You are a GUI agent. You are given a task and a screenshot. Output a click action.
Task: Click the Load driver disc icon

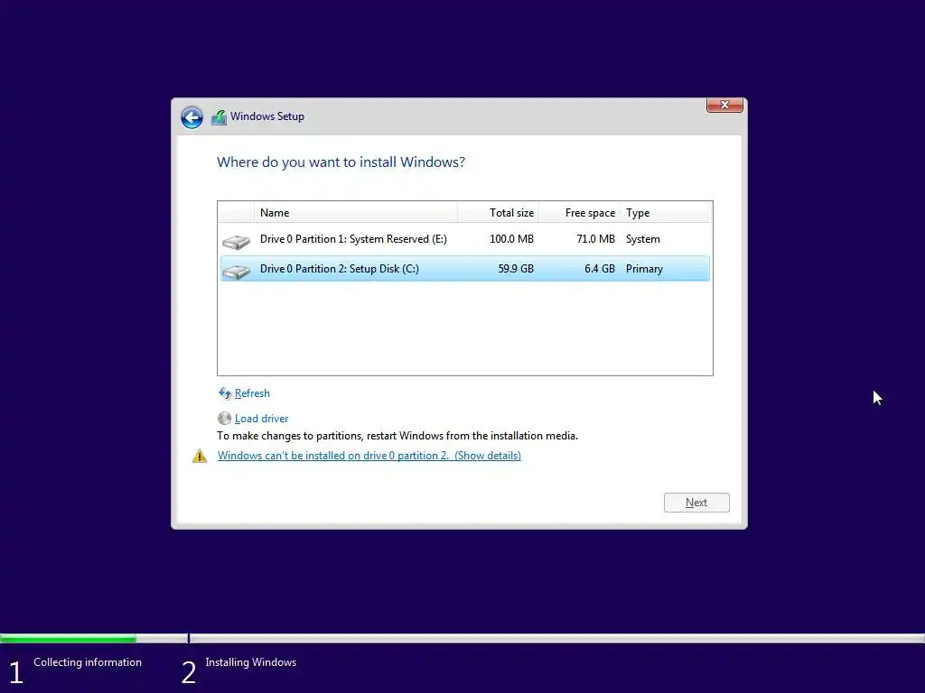point(224,419)
